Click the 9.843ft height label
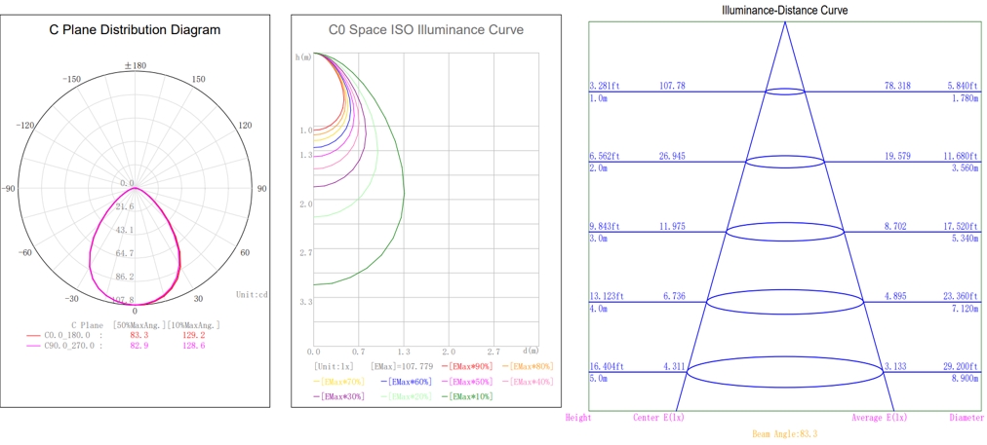Image resolution: width=987 pixels, height=445 pixels. [605, 226]
